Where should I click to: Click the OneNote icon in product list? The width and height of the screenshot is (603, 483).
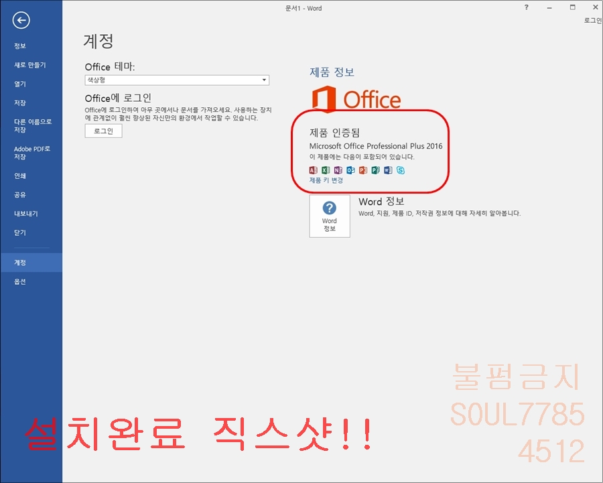coord(338,170)
